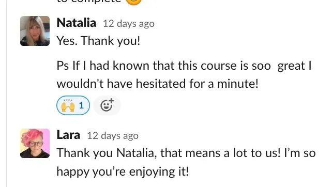Screen dimensions: 332x187
Task: Click the "Ps If I had known" line
Action: tap(184, 66)
